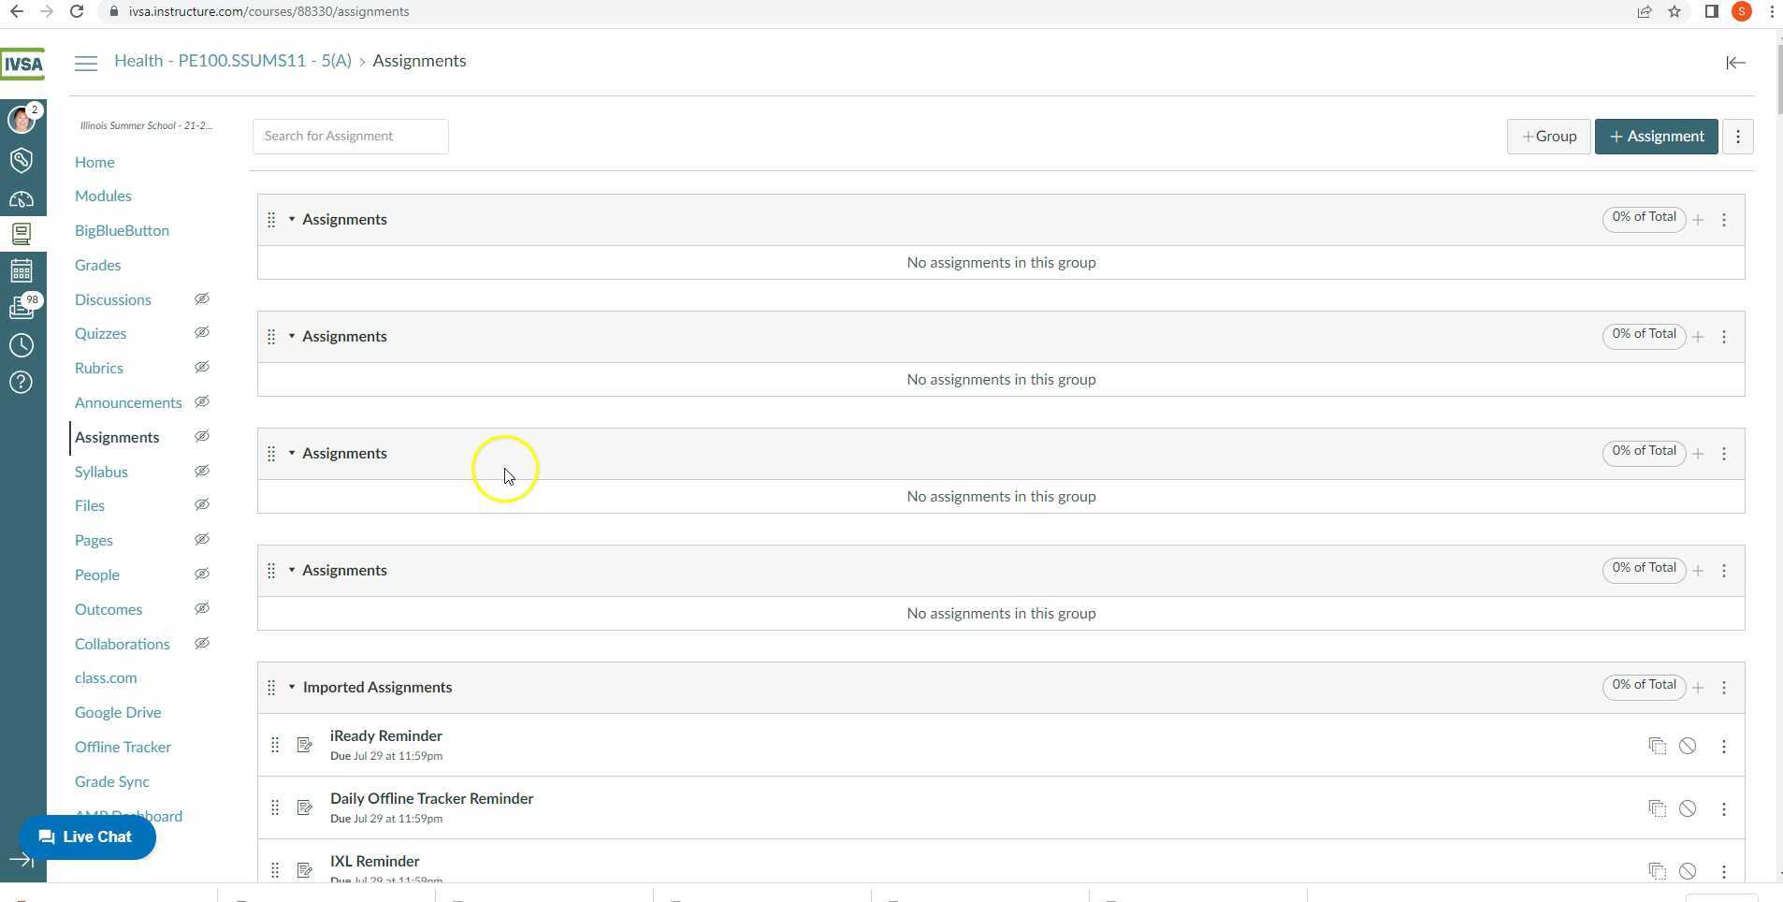Click the hamburger course menu icon
Image resolution: width=1783 pixels, height=902 pixels.
point(86,63)
